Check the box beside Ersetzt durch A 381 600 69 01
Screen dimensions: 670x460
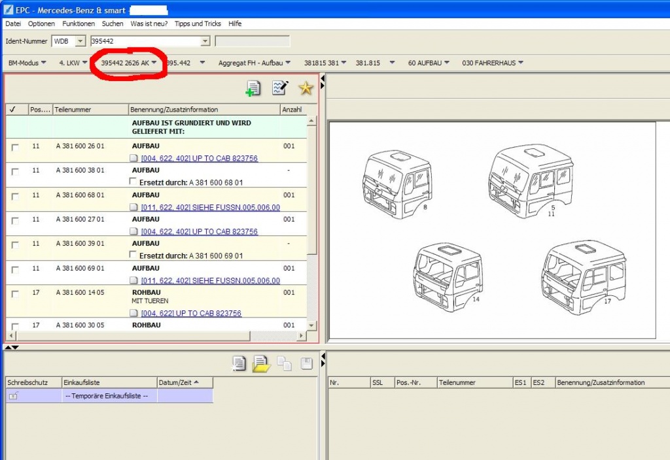click(133, 255)
